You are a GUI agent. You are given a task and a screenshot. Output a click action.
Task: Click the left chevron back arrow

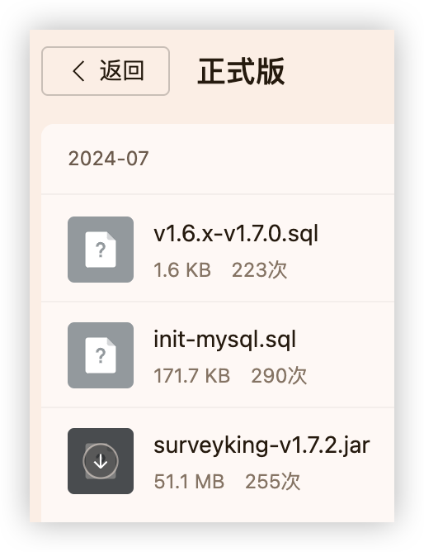coord(78,71)
